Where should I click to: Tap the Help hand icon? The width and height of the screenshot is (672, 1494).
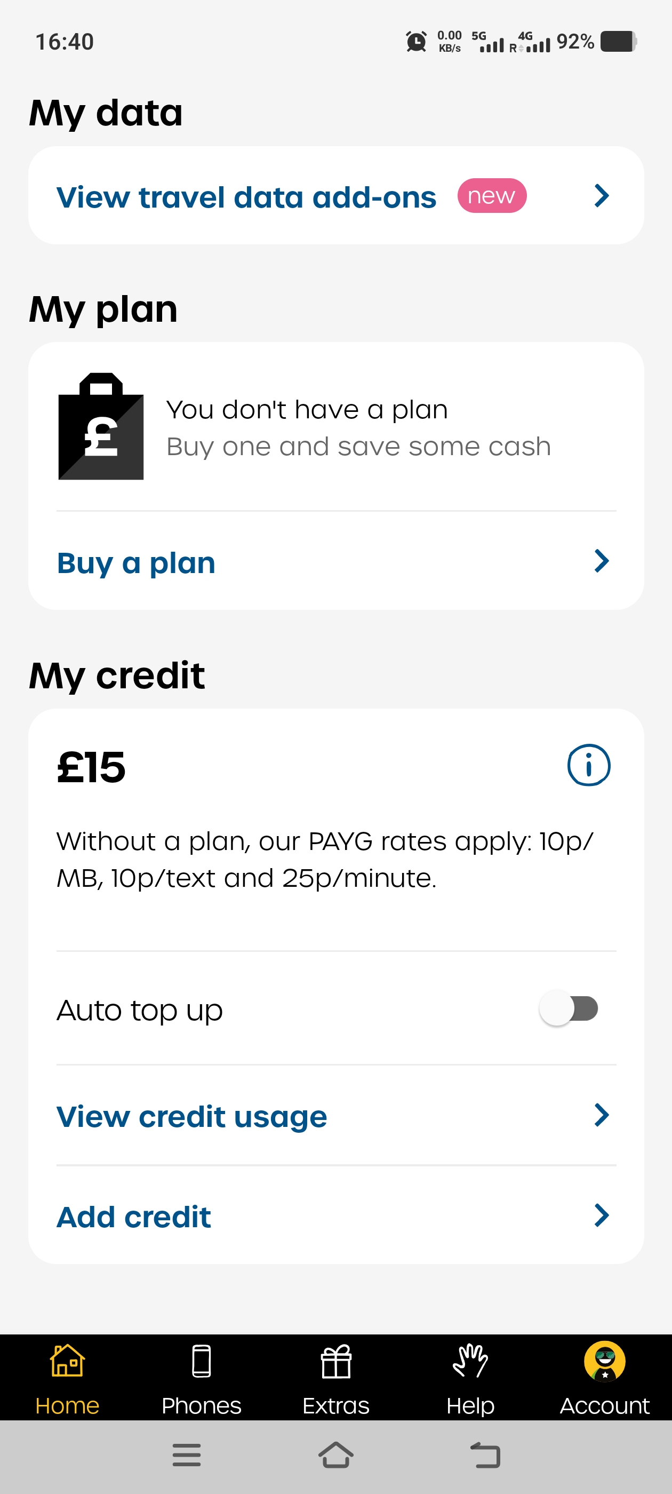click(x=470, y=1361)
